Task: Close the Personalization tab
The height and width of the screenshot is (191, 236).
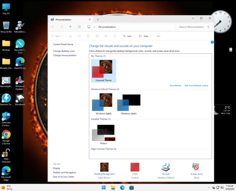Action: coord(90,19)
